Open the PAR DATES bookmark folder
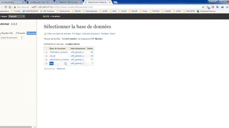 pos(189,11)
